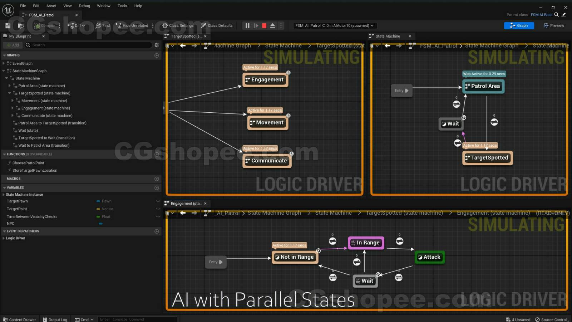Collapse the StateMachineGraph tree item

(x=4, y=71)
